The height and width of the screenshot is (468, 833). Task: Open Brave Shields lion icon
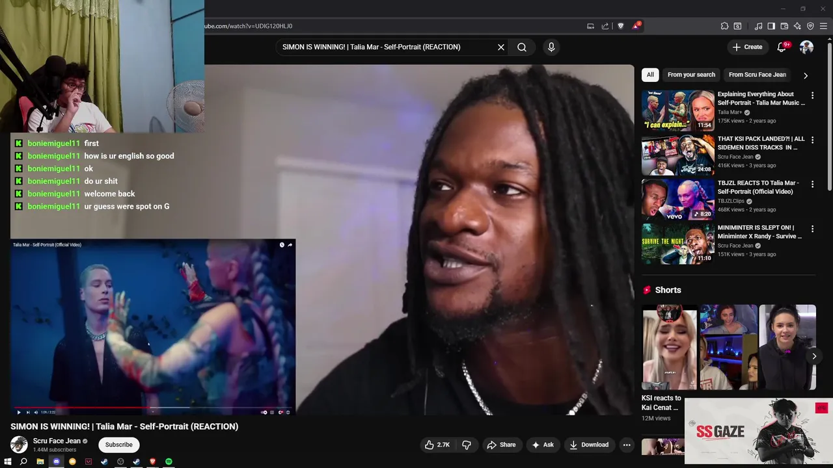click(x=620, y=26)
